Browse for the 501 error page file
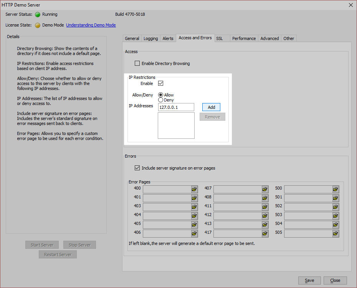357x288 pixels. (336, 198)
